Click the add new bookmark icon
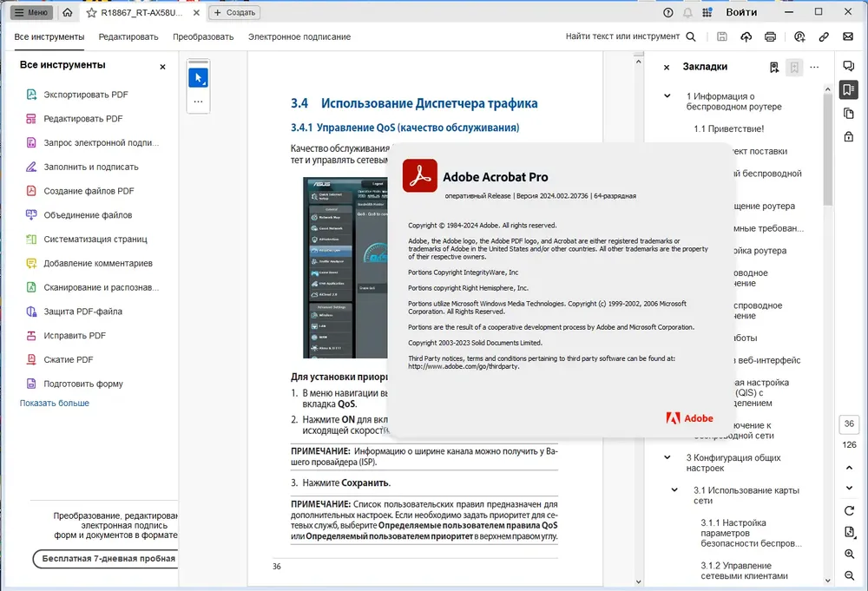The image size is (868, 591). tap(774, 68)
